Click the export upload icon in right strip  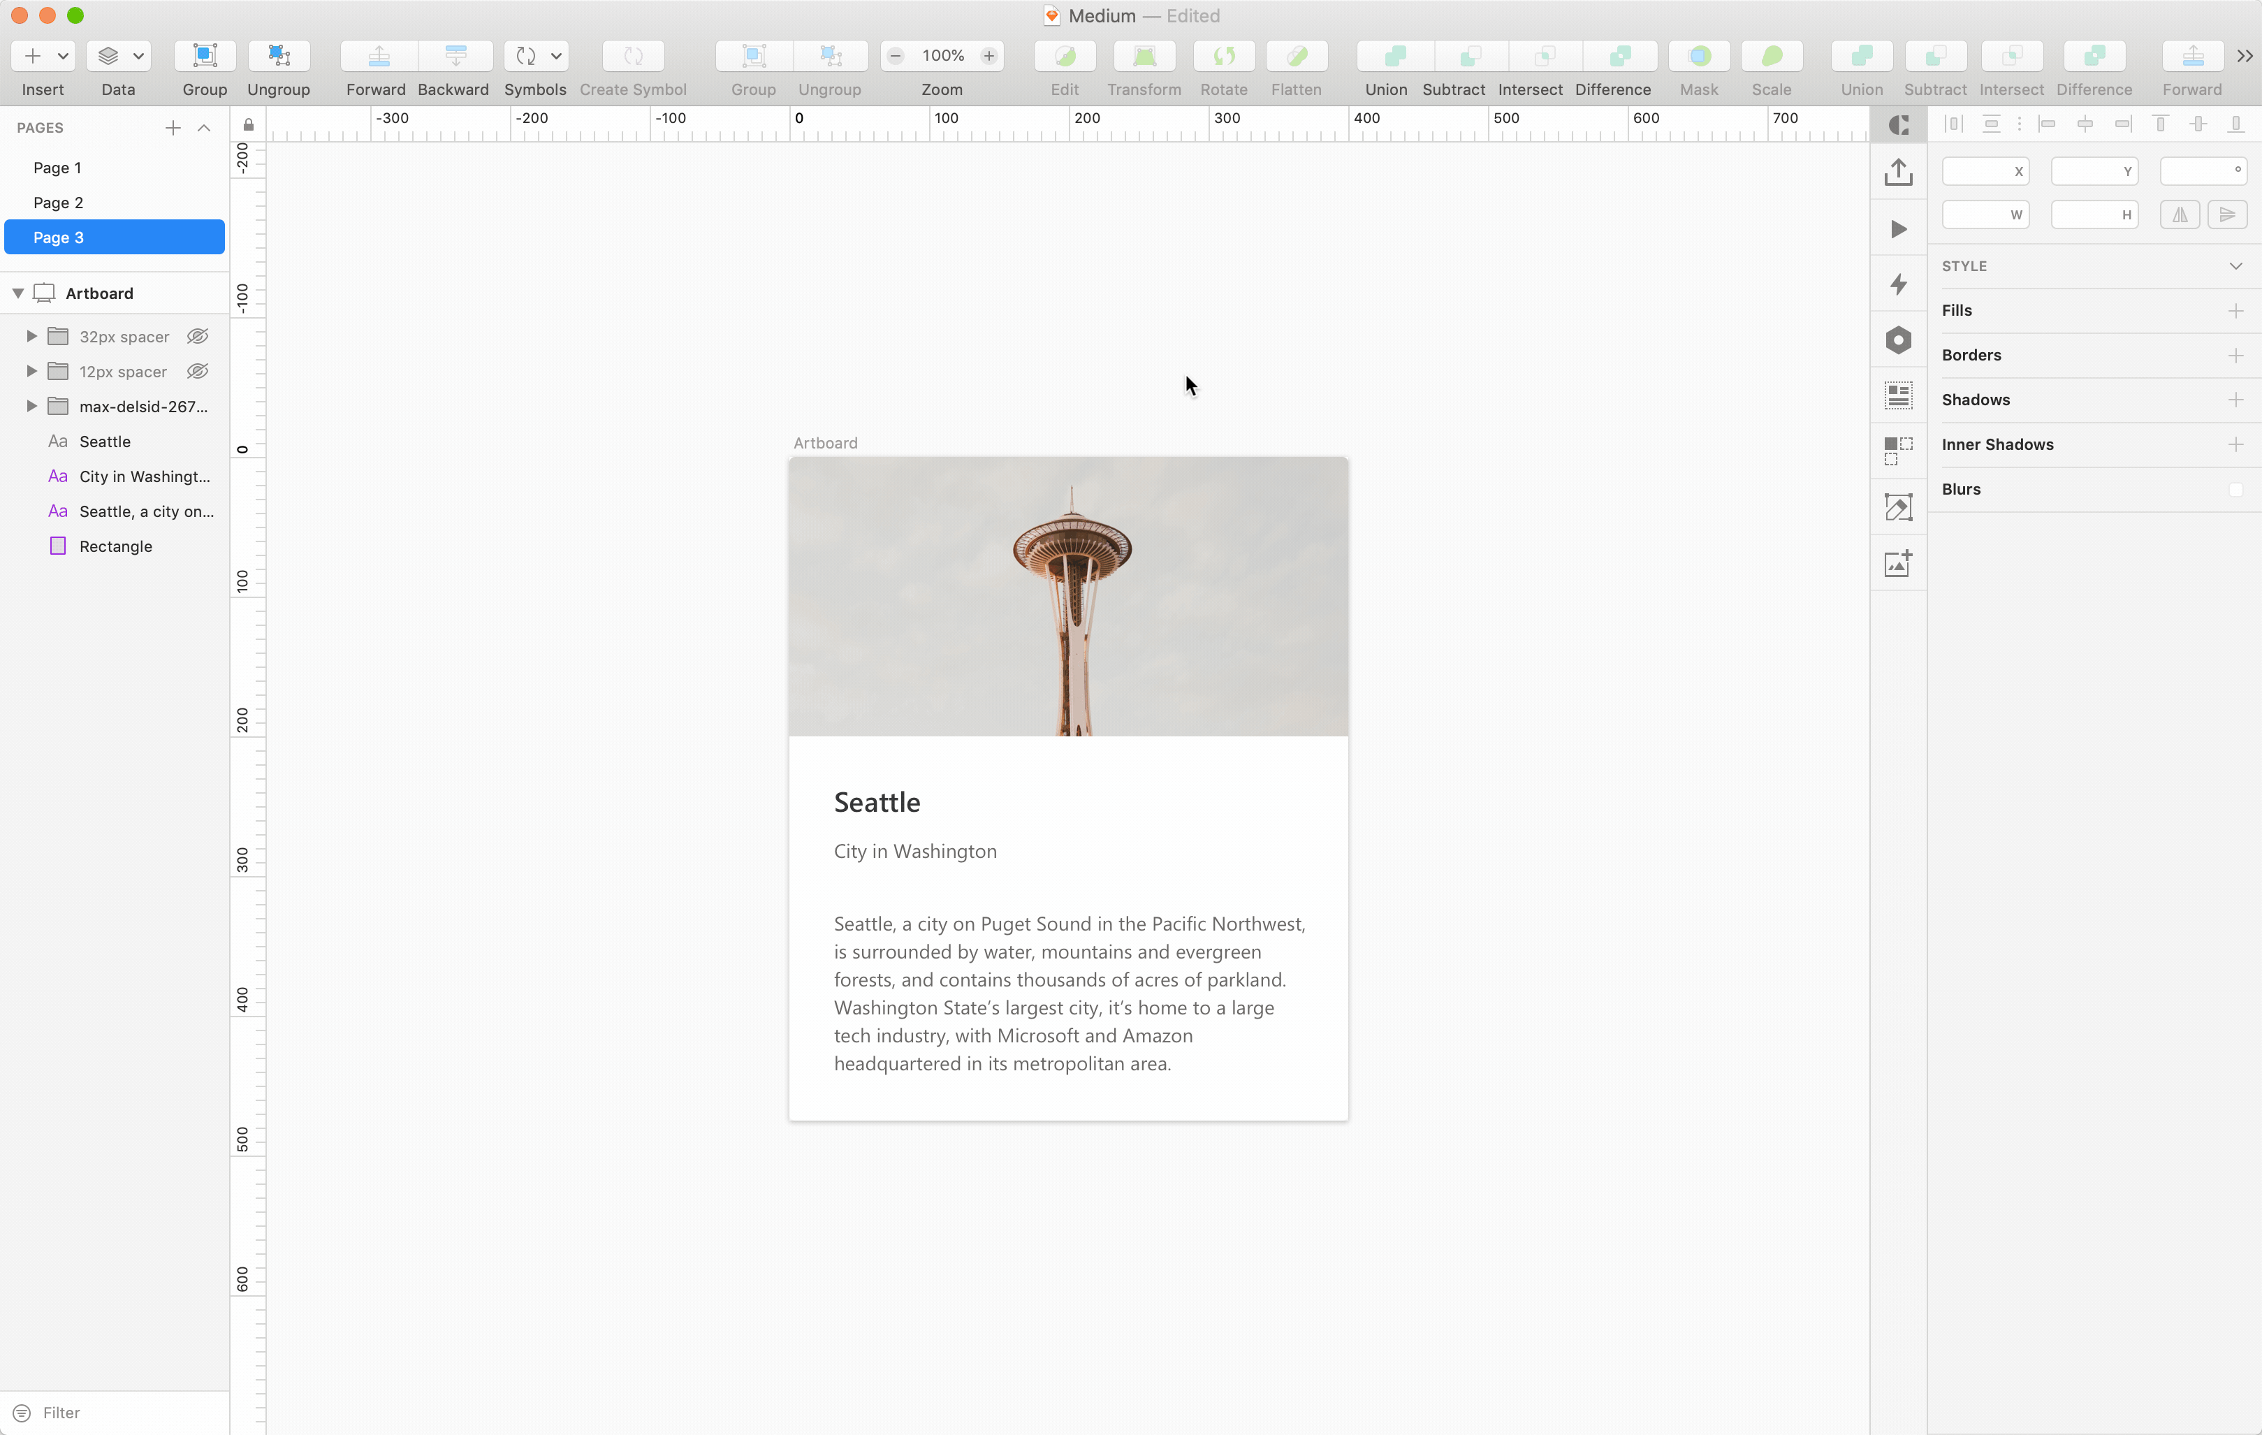[x=1897, y=172]
